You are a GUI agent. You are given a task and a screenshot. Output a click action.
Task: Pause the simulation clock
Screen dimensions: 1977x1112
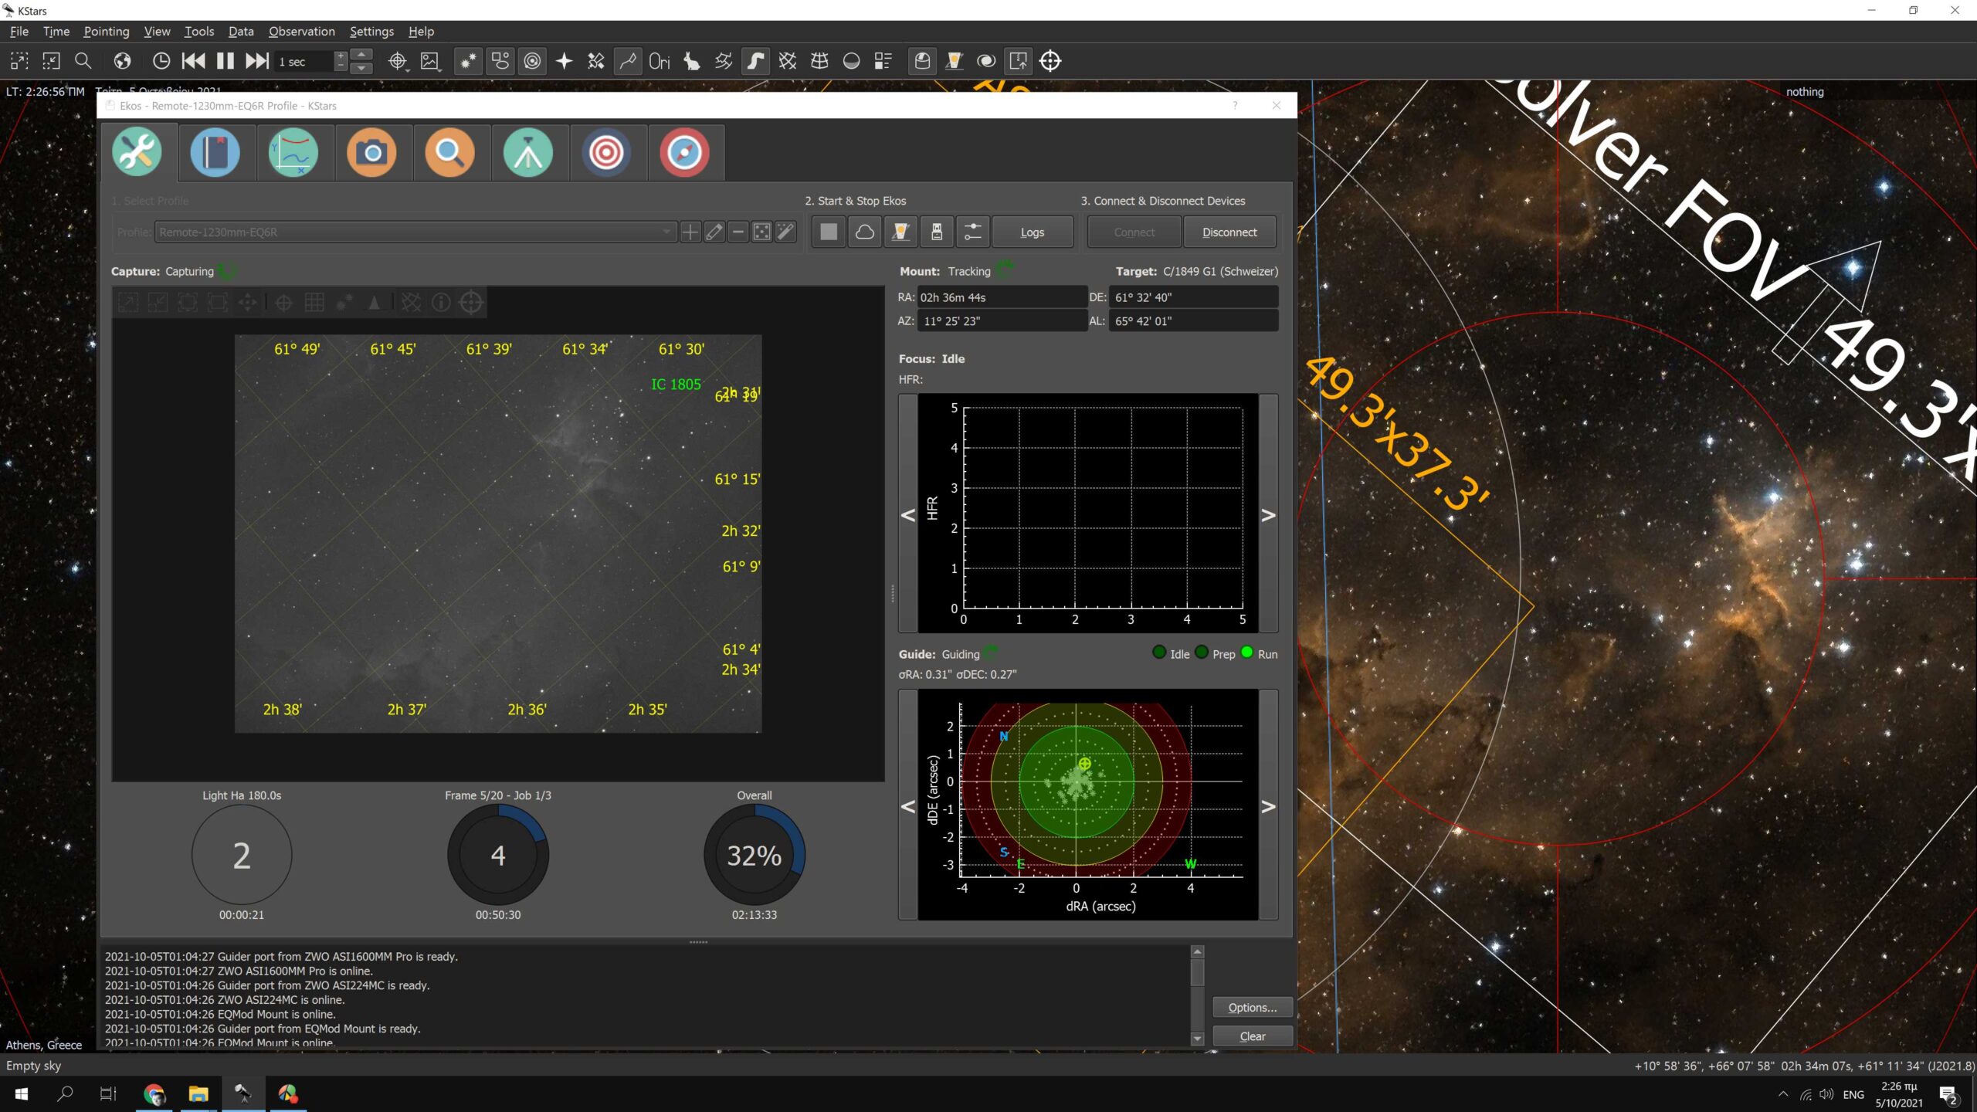tap(225, 61)
